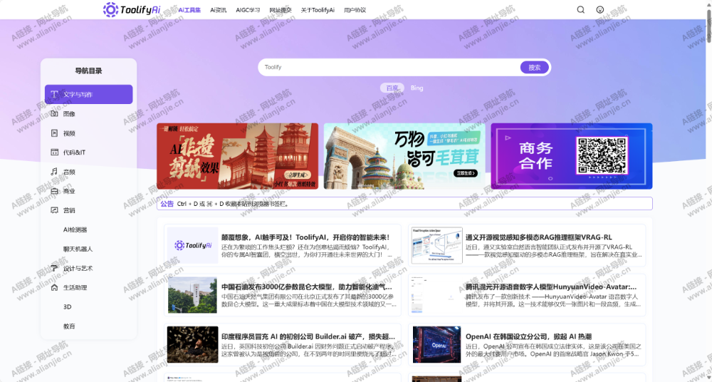Select 文字与写作 category in sidebar
The width and height of the screenshot is (712, 382).
[x=88, y=95]
